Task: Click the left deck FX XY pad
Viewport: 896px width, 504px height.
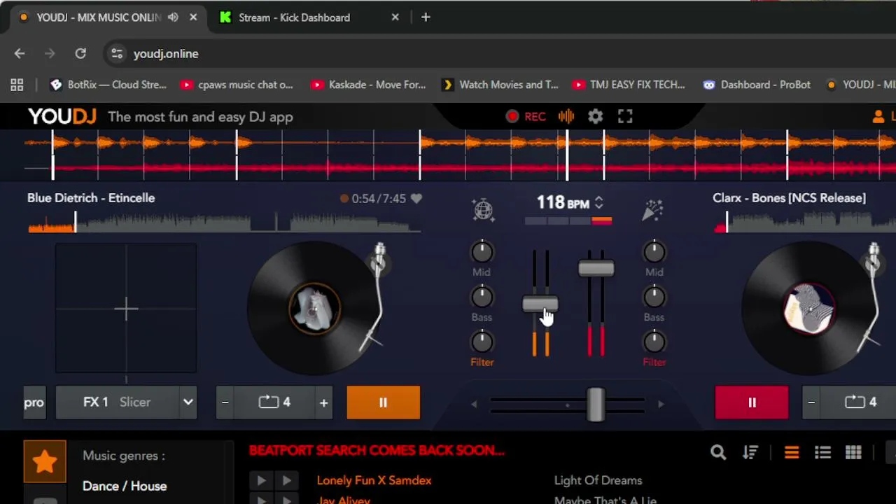Action: (x=126, y=308)
